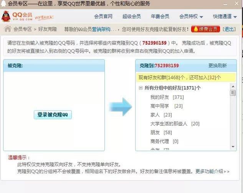Select 我的好友 [371] group
Image resolution: width=243 pixels, height=193 pixels.
[167, 97]
